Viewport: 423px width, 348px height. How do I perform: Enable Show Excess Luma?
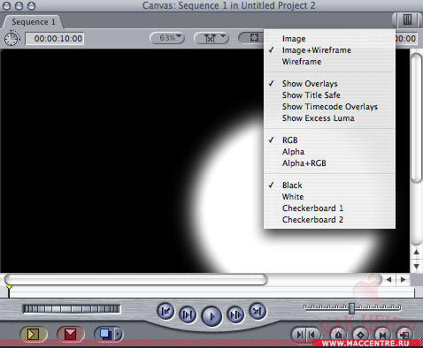point(329,118)
